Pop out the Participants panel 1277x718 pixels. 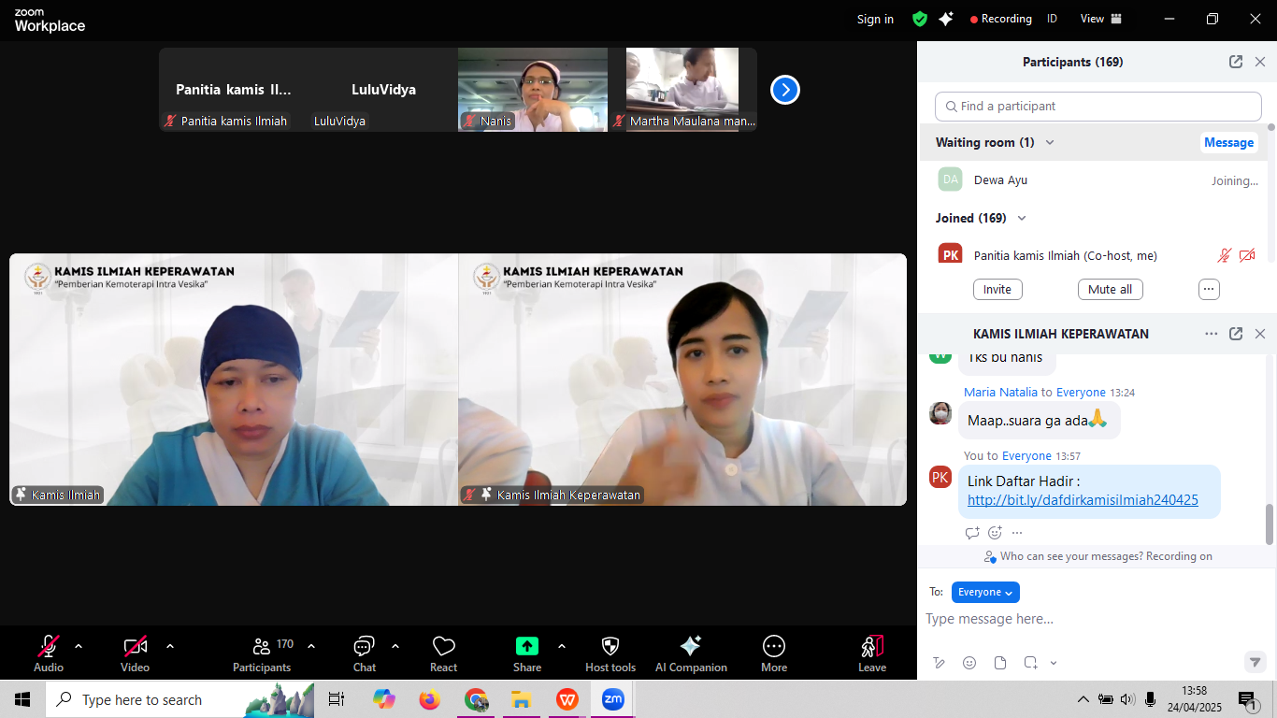1235,62
